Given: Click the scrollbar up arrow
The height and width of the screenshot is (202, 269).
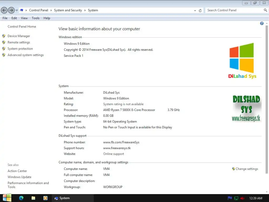Looking at the screenshot, I should coord(267,23).
